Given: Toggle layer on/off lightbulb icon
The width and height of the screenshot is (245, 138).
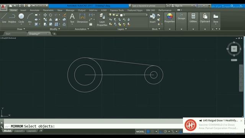Looking at the screenshot, I should pos(110,15).
